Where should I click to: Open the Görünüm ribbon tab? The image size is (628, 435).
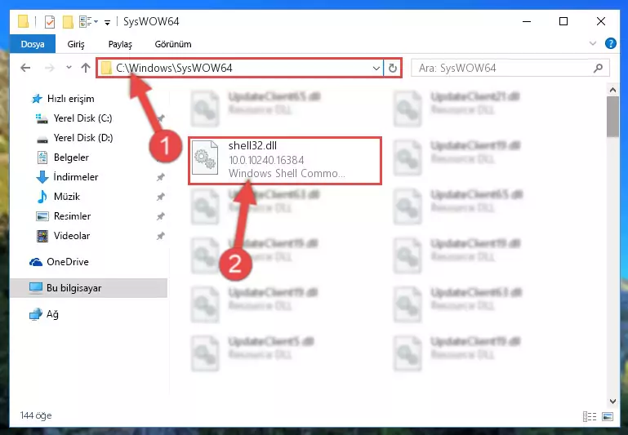pyautogui.click(x=173, y=44)
